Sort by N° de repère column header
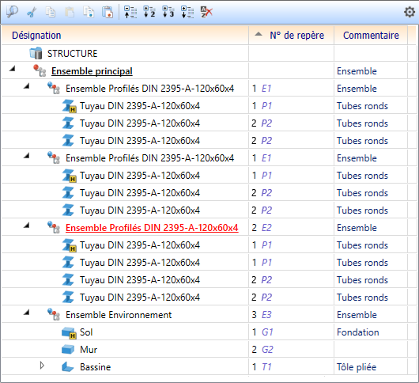 pos(291,35)
